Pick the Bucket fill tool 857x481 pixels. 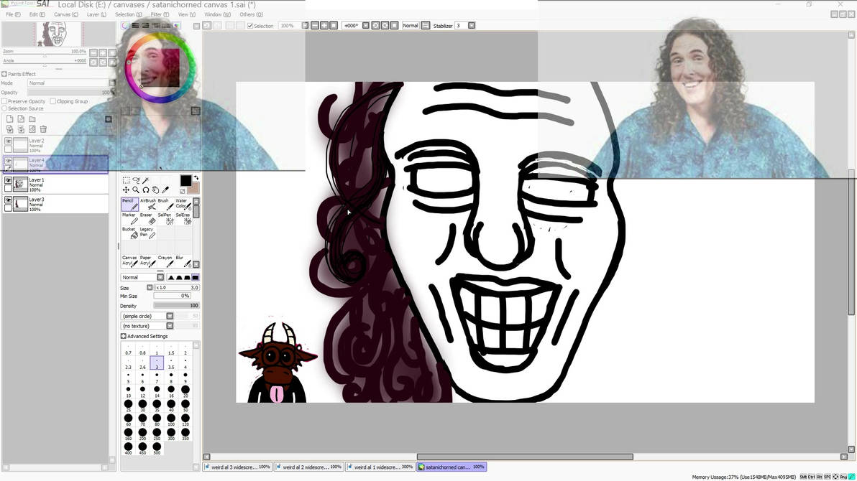[x=130, y=233]
